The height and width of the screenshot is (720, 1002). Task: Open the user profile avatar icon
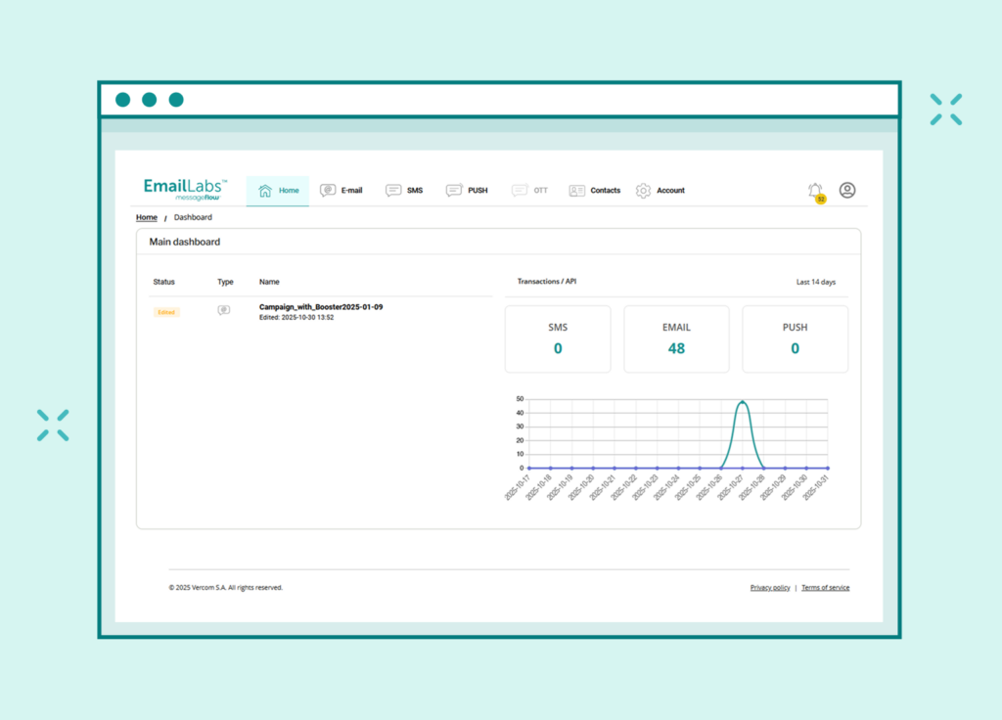point(846,190)
